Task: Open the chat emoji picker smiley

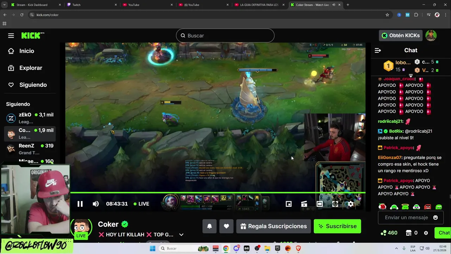Action: [x=435, y=218]
